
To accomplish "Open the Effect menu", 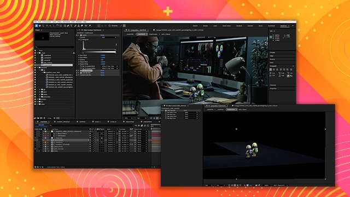I will [x=60, y=22].
